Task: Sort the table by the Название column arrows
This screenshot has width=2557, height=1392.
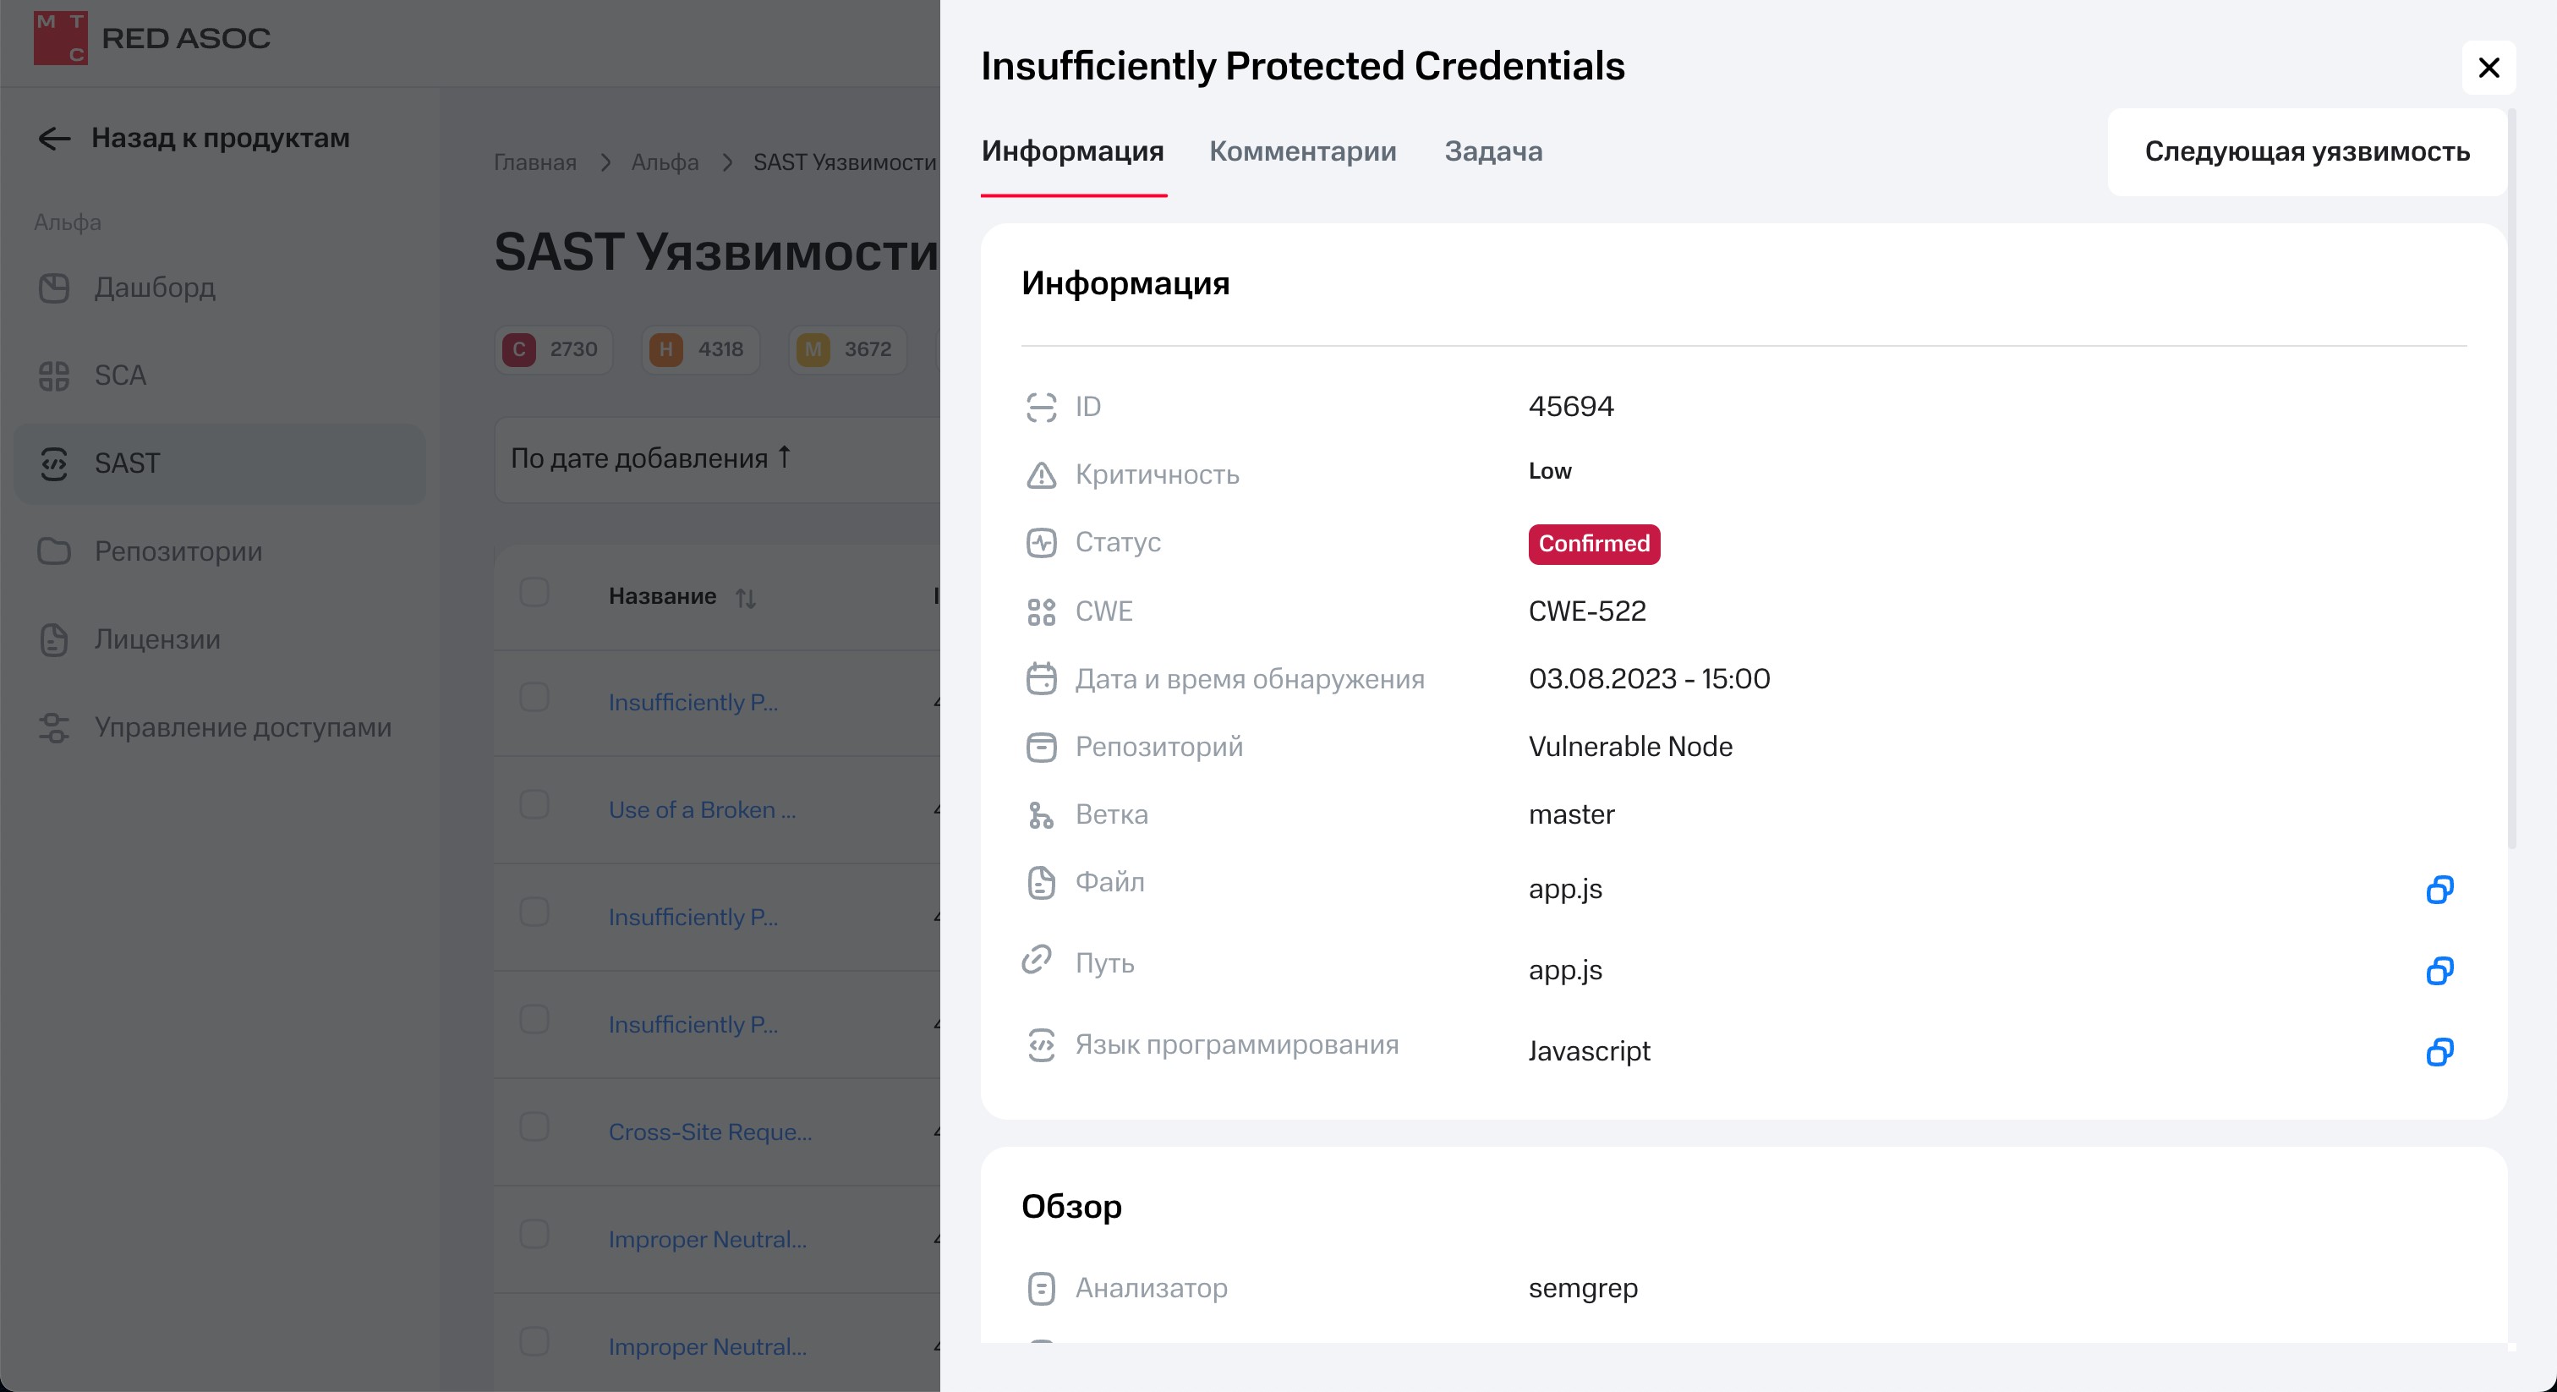Action: click(746, 598)
